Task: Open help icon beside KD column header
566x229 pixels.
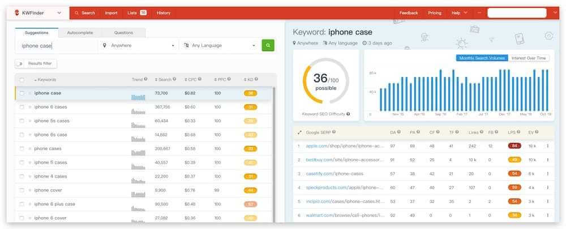Action: click(x=256, y=79)
